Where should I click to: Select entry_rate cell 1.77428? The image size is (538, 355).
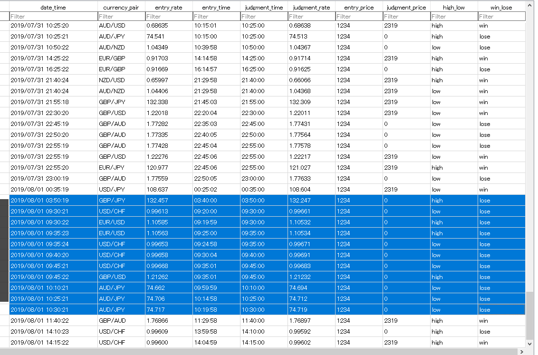[169, 146]
